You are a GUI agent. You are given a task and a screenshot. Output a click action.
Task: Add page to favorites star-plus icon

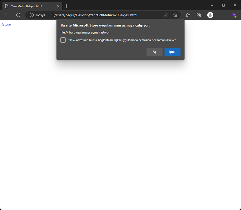[175, 15]
